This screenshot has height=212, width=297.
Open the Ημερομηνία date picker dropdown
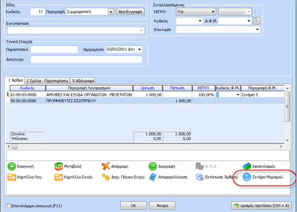coord(140,49)
